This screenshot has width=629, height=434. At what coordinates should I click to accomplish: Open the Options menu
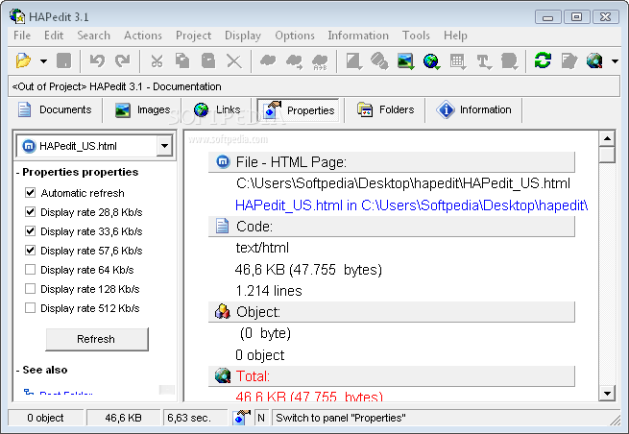[295, 36]
